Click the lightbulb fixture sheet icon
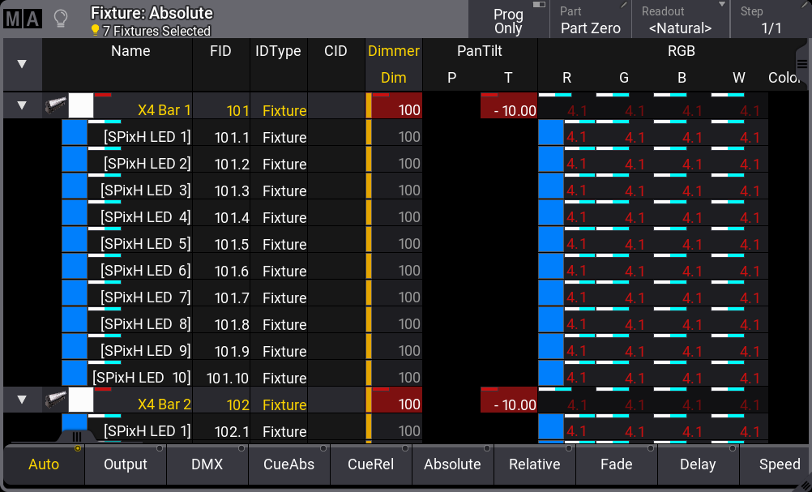 pos(60,19)
